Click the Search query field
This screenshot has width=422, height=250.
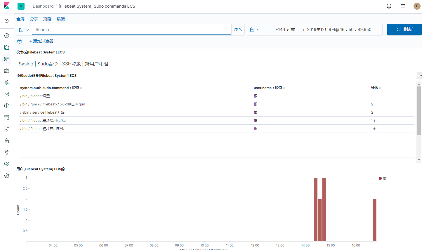(132, 29)
